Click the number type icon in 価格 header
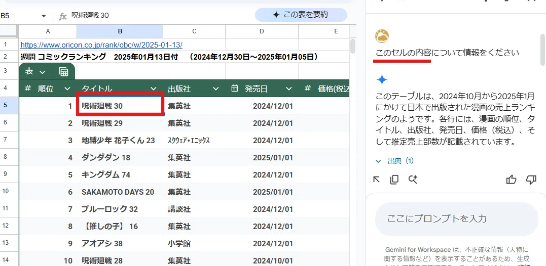This screenshot has width=546, height=266. (x=307, y=88)
